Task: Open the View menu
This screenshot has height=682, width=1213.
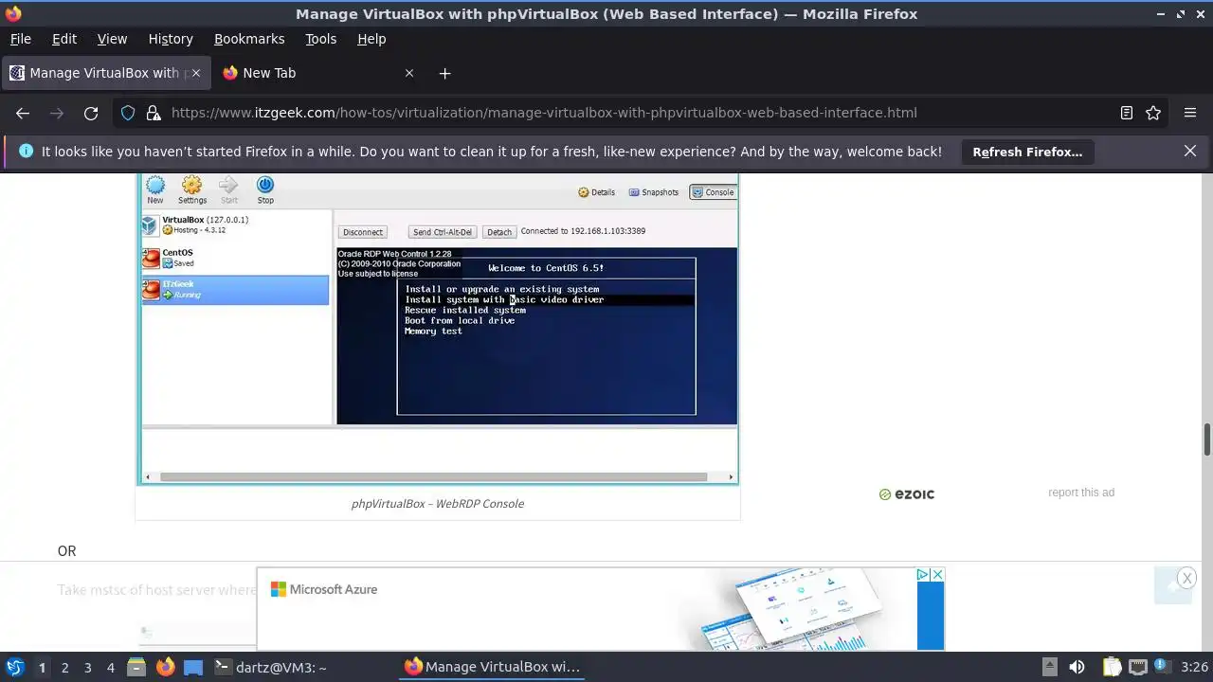Action: tap(112, 39)
